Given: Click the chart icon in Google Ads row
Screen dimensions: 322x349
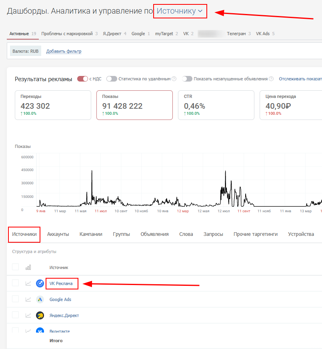Looking at the screenshot, I should (28, 299).
